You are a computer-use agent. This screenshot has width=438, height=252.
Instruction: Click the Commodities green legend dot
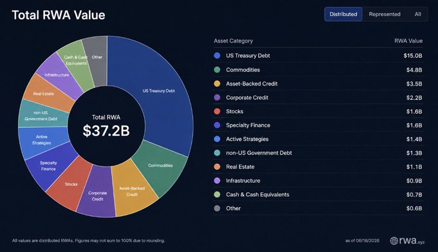coord(217,69)
